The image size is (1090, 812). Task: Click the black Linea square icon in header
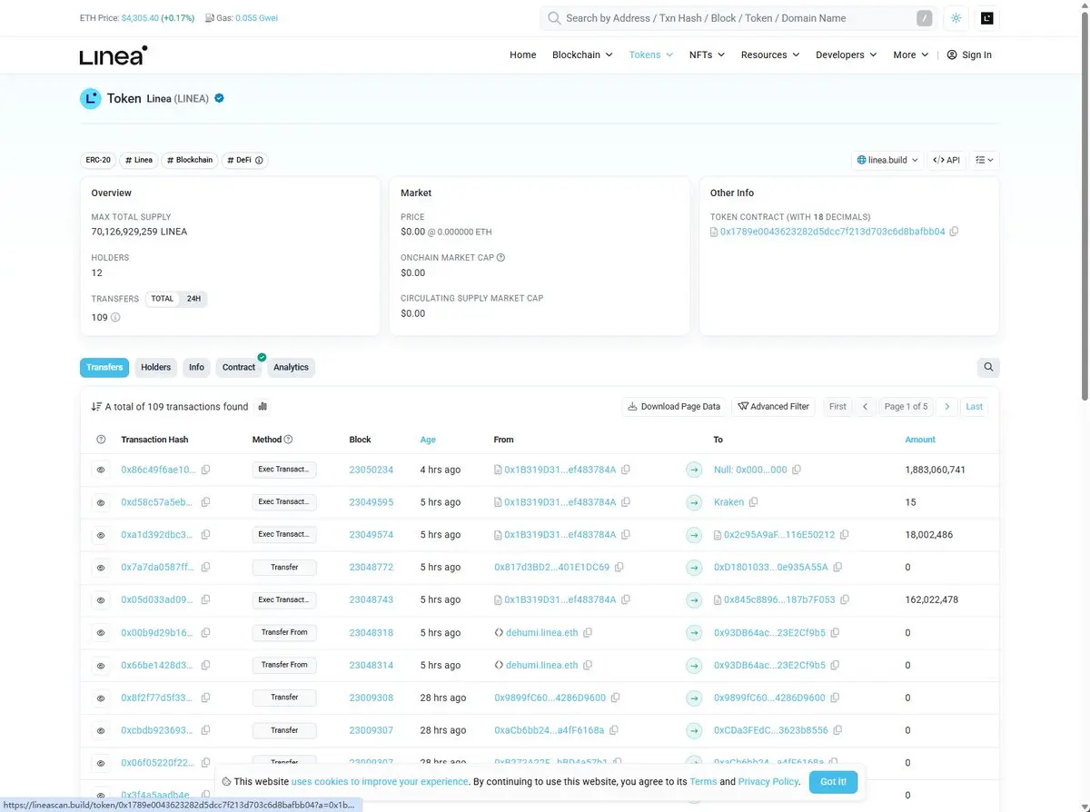(987, 18)
